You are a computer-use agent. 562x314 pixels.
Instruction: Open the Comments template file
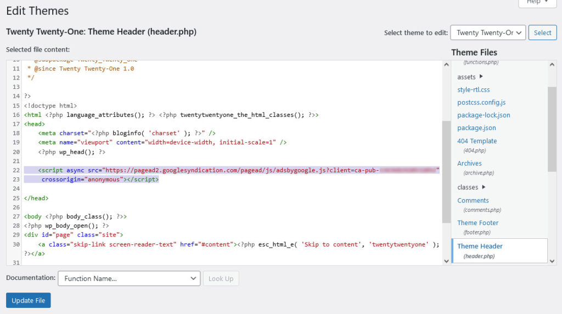click(x=473, y=200)
